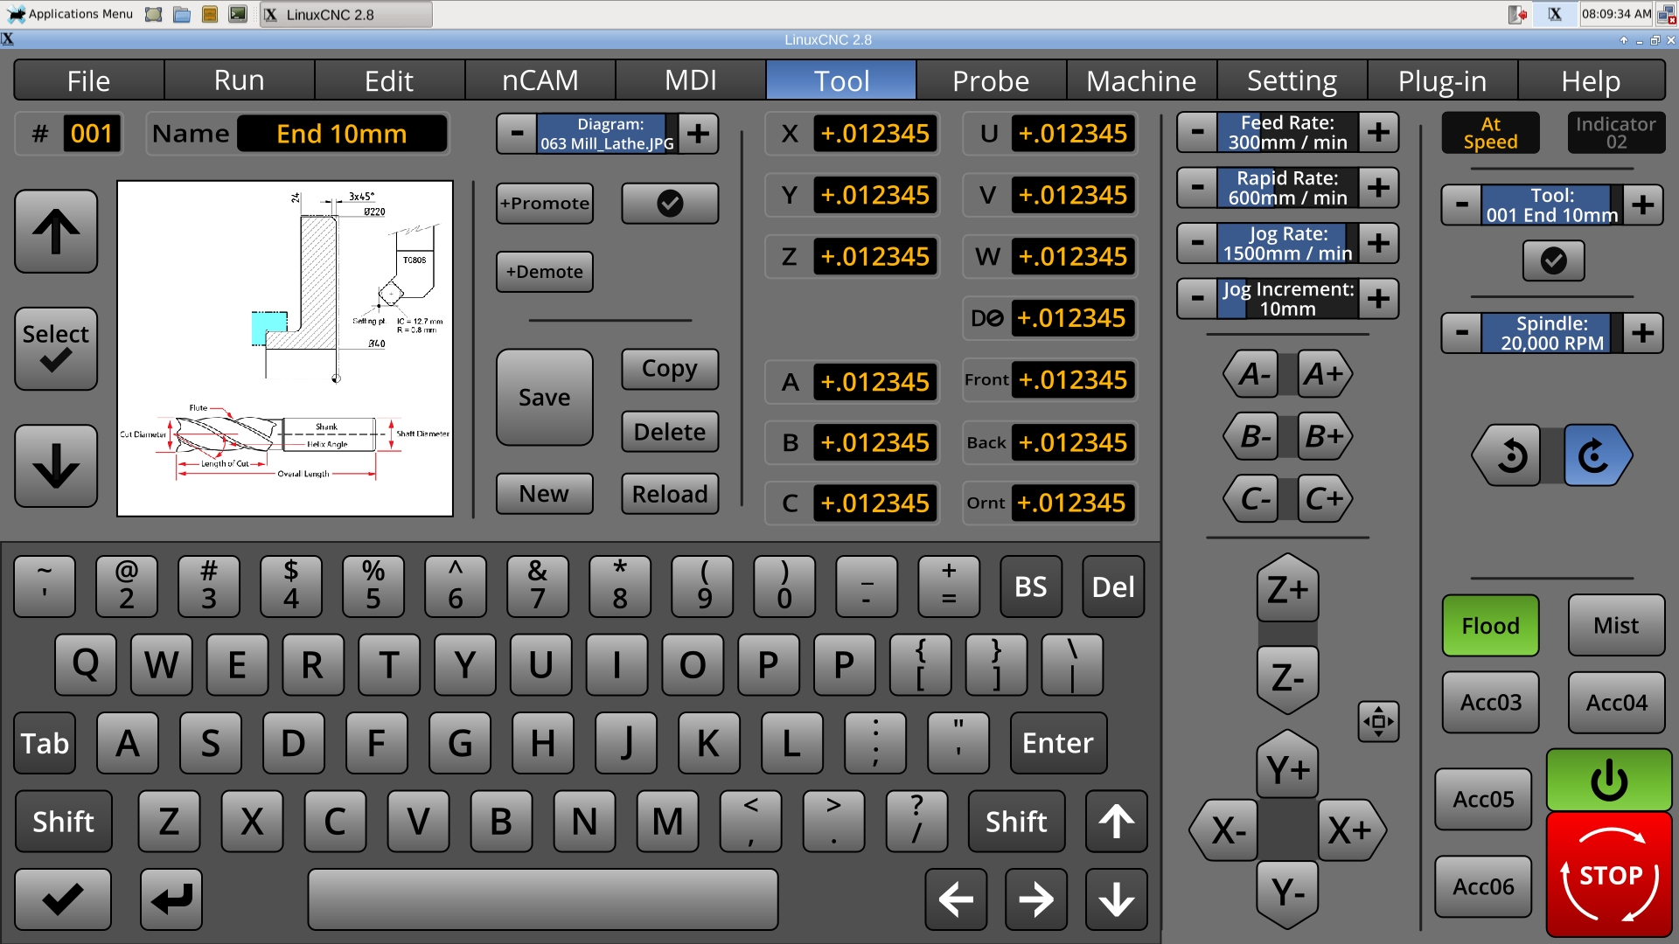
Task: Click the down arrow tool list button
Action: pos(56,466)
